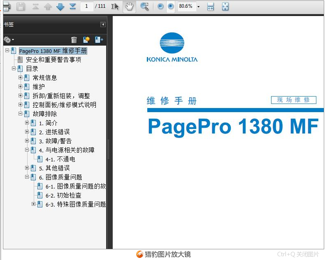
Task: Jump to last page arrow icon
Action: (72, 7)
